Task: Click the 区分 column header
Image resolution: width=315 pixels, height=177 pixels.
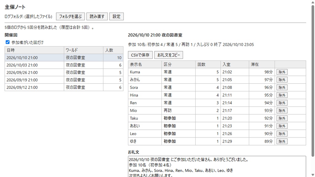Action: coord(178,64)
